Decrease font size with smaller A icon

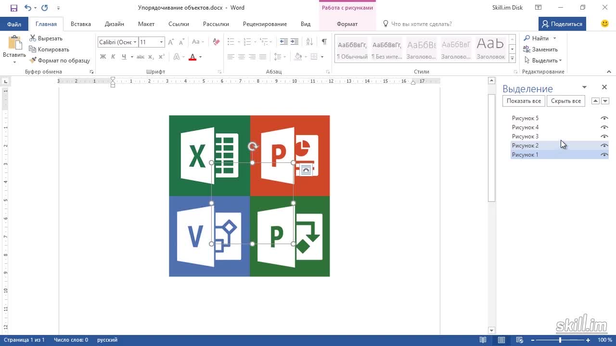[182, 42]
